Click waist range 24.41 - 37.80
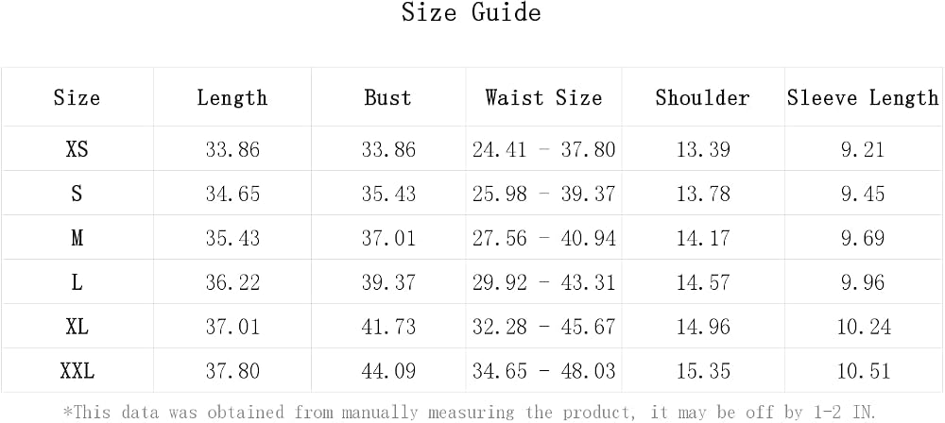This screenshot has height=423, width=945. coord(544,149)
